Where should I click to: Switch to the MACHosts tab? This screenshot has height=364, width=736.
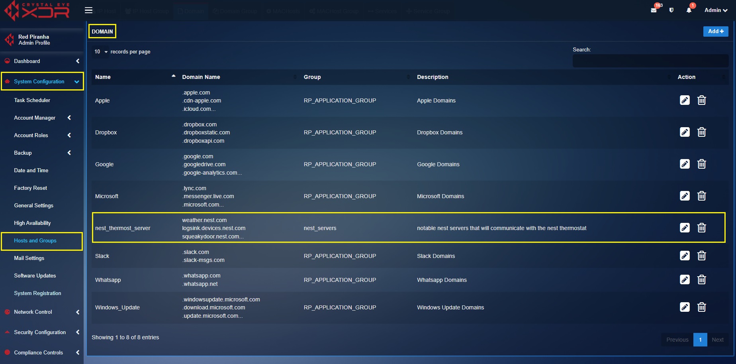[x=283, y=11]
